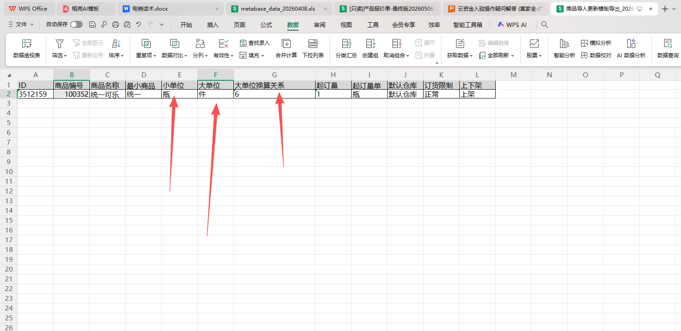Click the print preview icon

(x=127, y=25)
